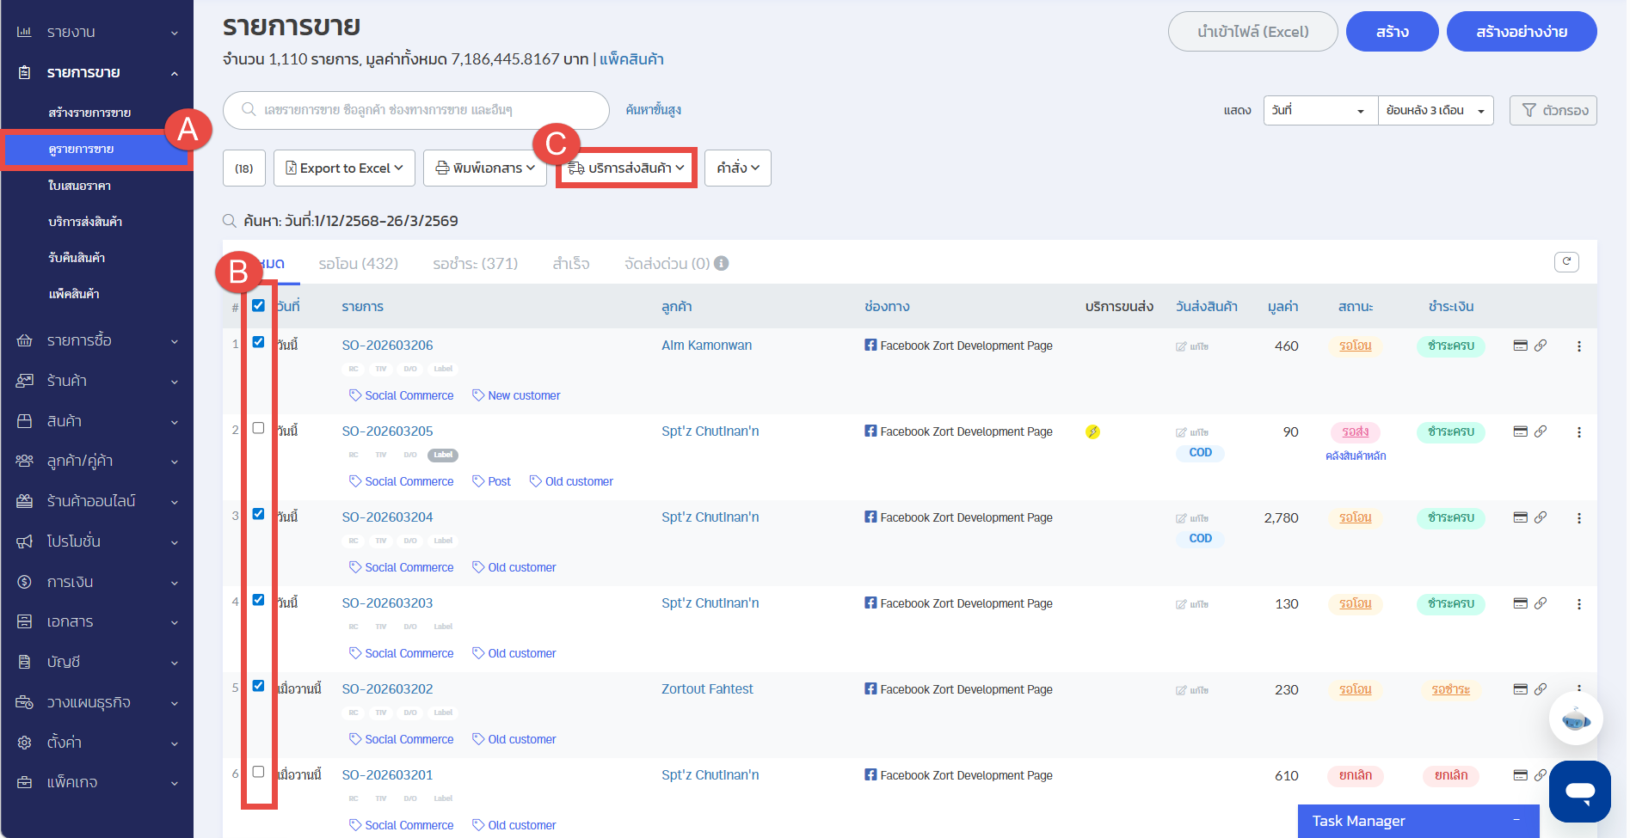The width and height of the screenshot is (1630, 838).
Task: Uncheck the checkbox for order SO-202603204
Action: tap(258, 514)
